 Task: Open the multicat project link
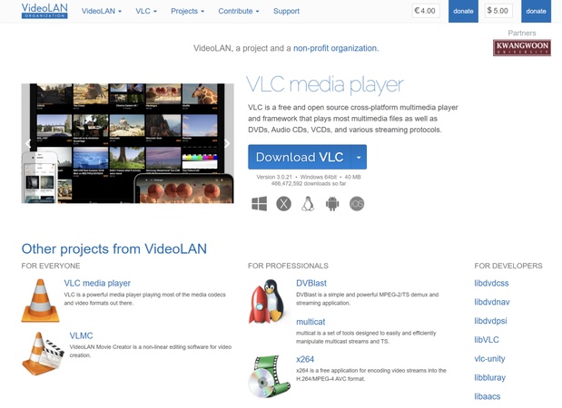tap(311, 322)
